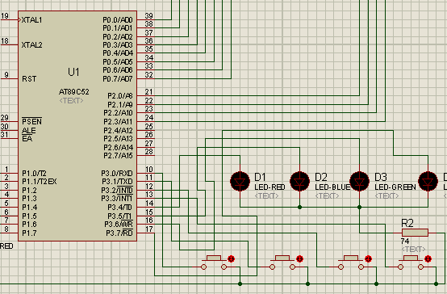This screenshot has width=447, height=294.
Task: Click the LED-GREEN value label
Action: pos(395,187)
